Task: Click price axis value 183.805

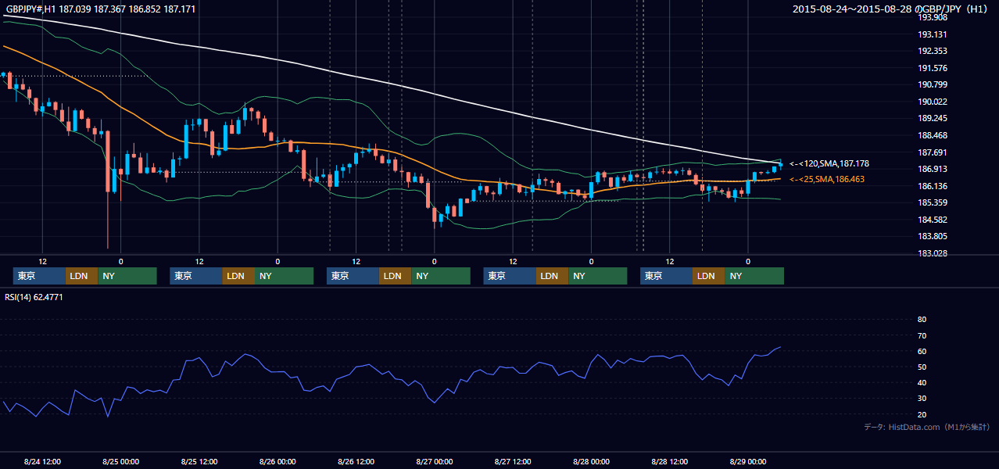Action: [x=933, y=236]
